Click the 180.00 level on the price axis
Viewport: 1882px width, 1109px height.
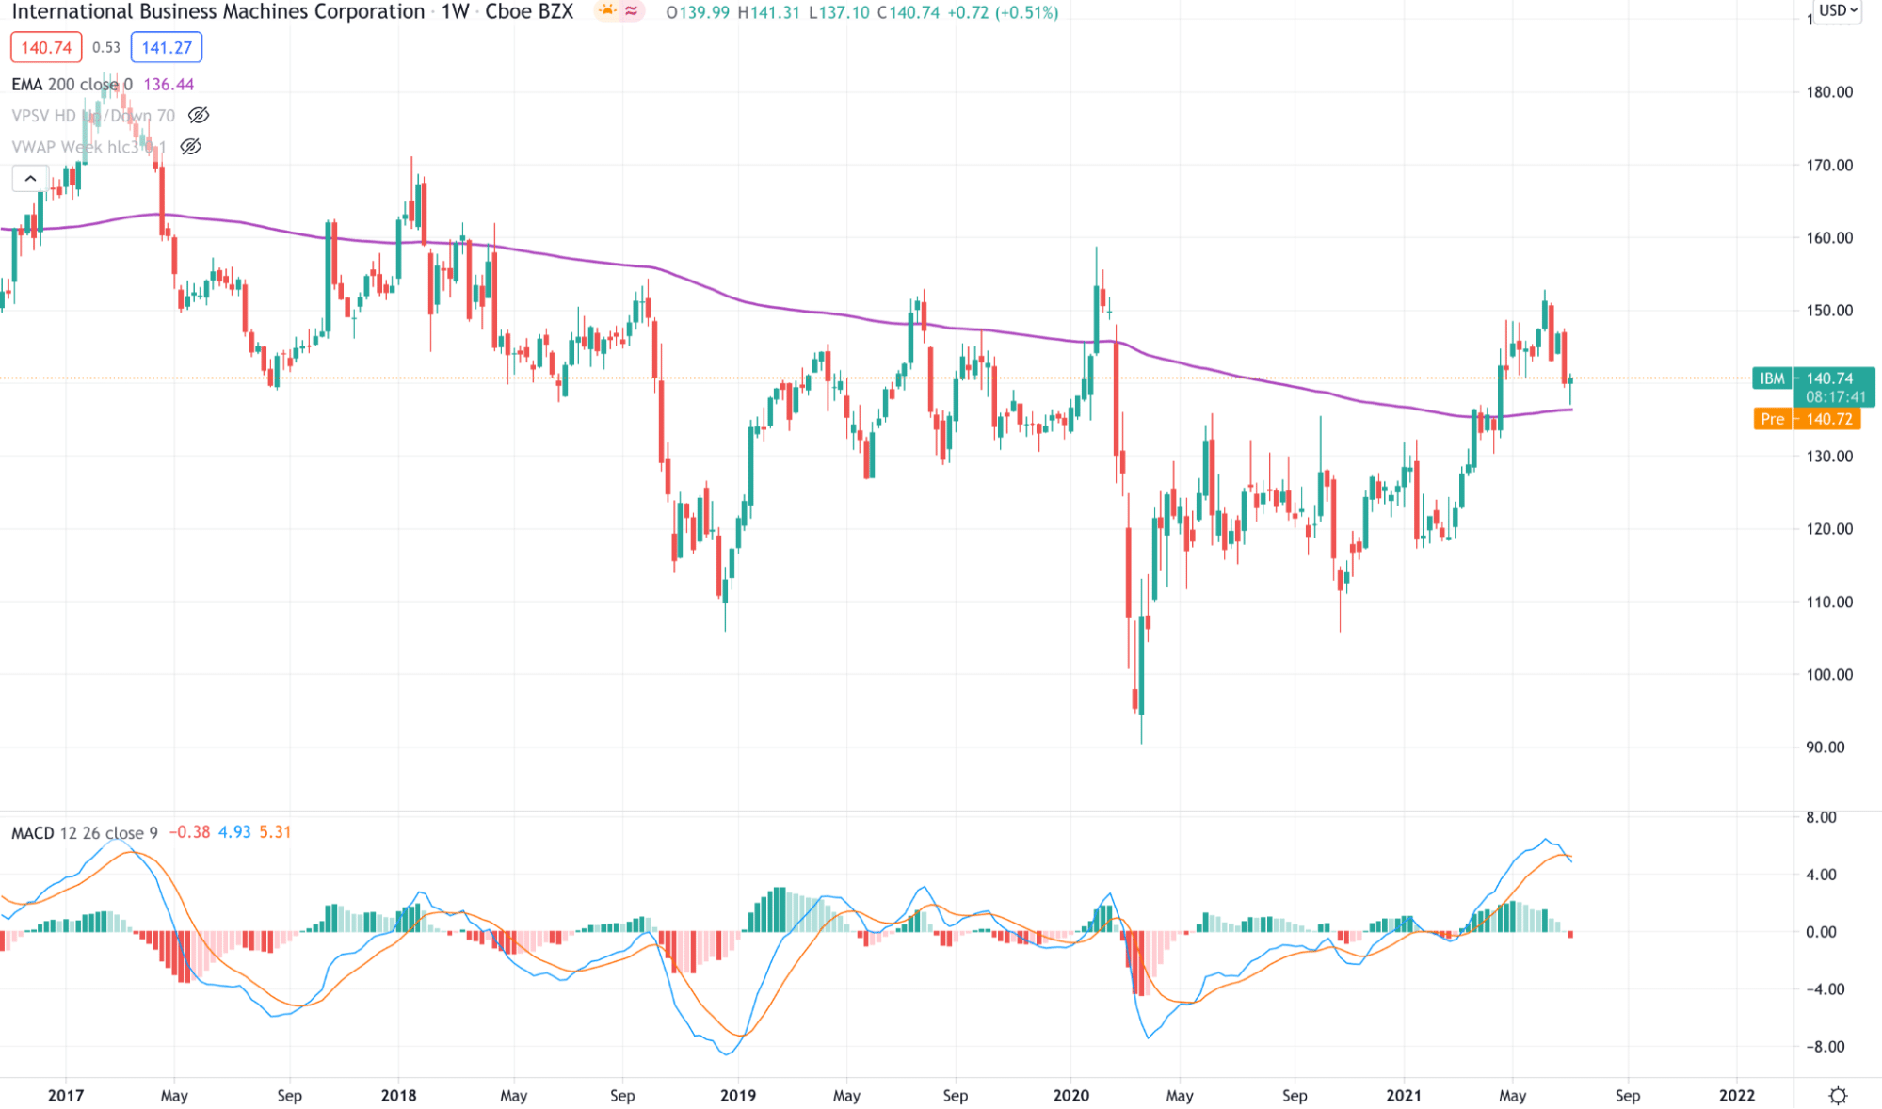point(1829,91)
